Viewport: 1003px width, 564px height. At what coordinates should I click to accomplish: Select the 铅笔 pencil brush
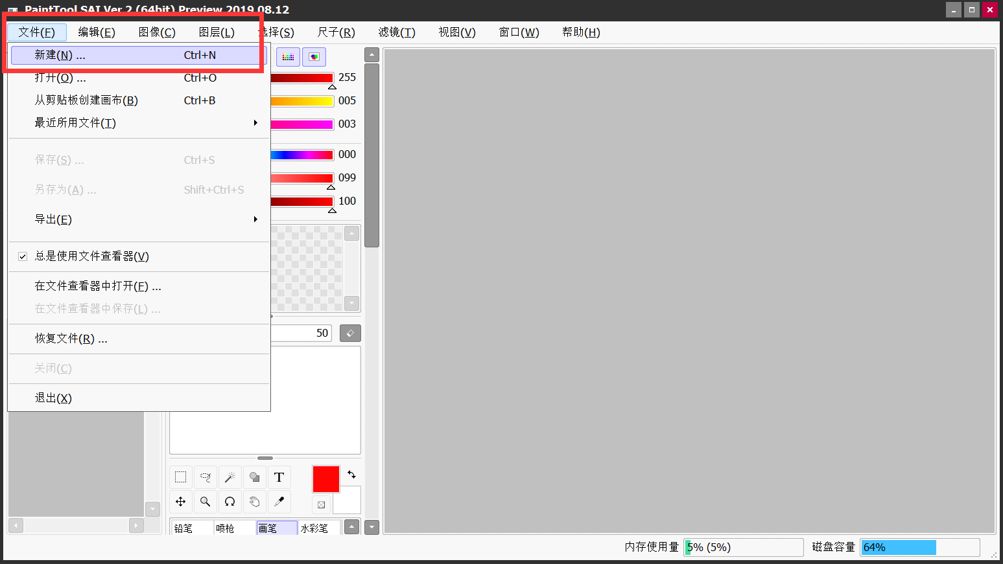191,528
